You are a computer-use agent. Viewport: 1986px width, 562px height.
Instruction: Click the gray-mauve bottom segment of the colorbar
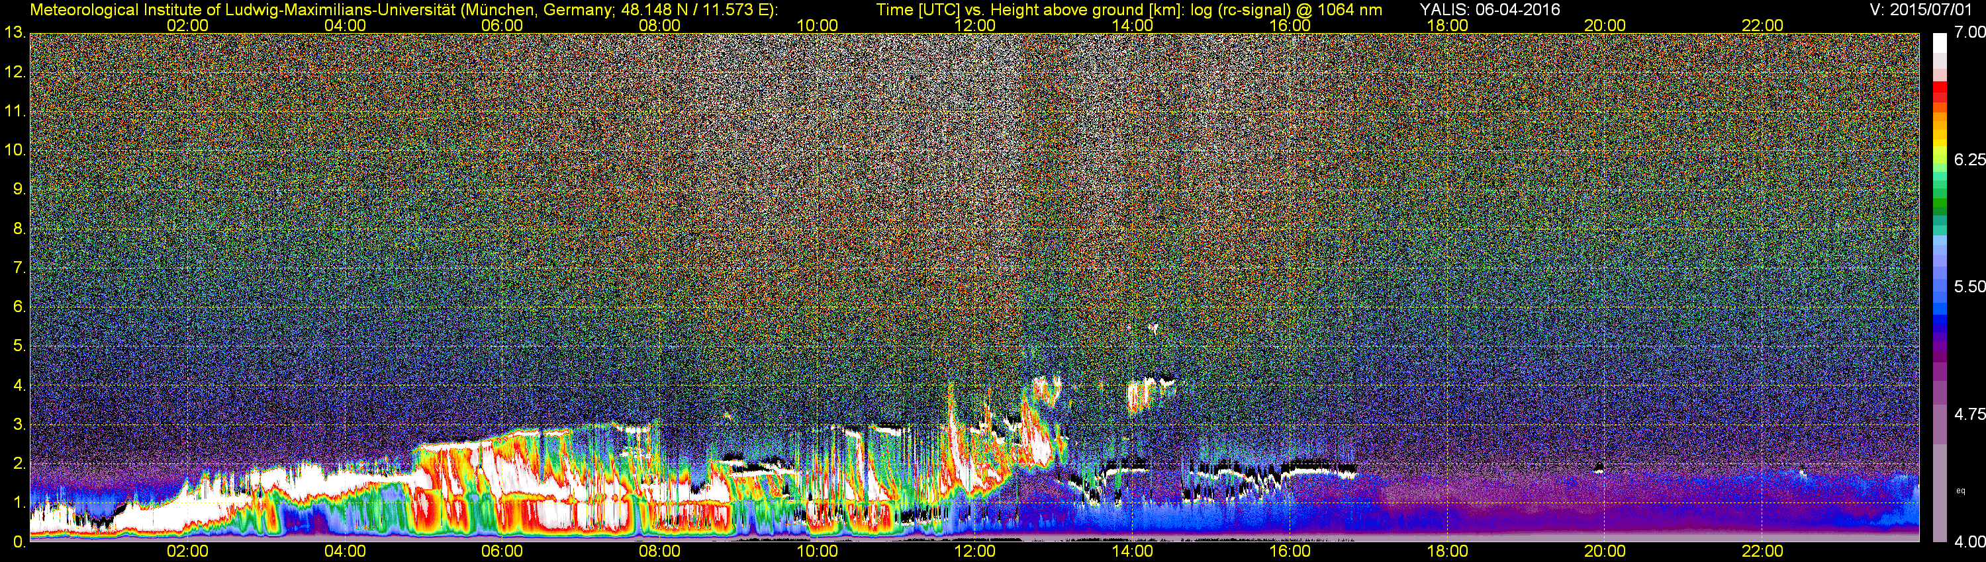1940,493
